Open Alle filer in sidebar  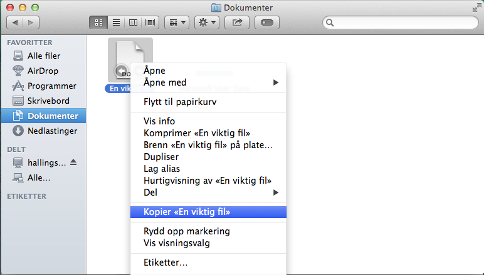[43, 56]
